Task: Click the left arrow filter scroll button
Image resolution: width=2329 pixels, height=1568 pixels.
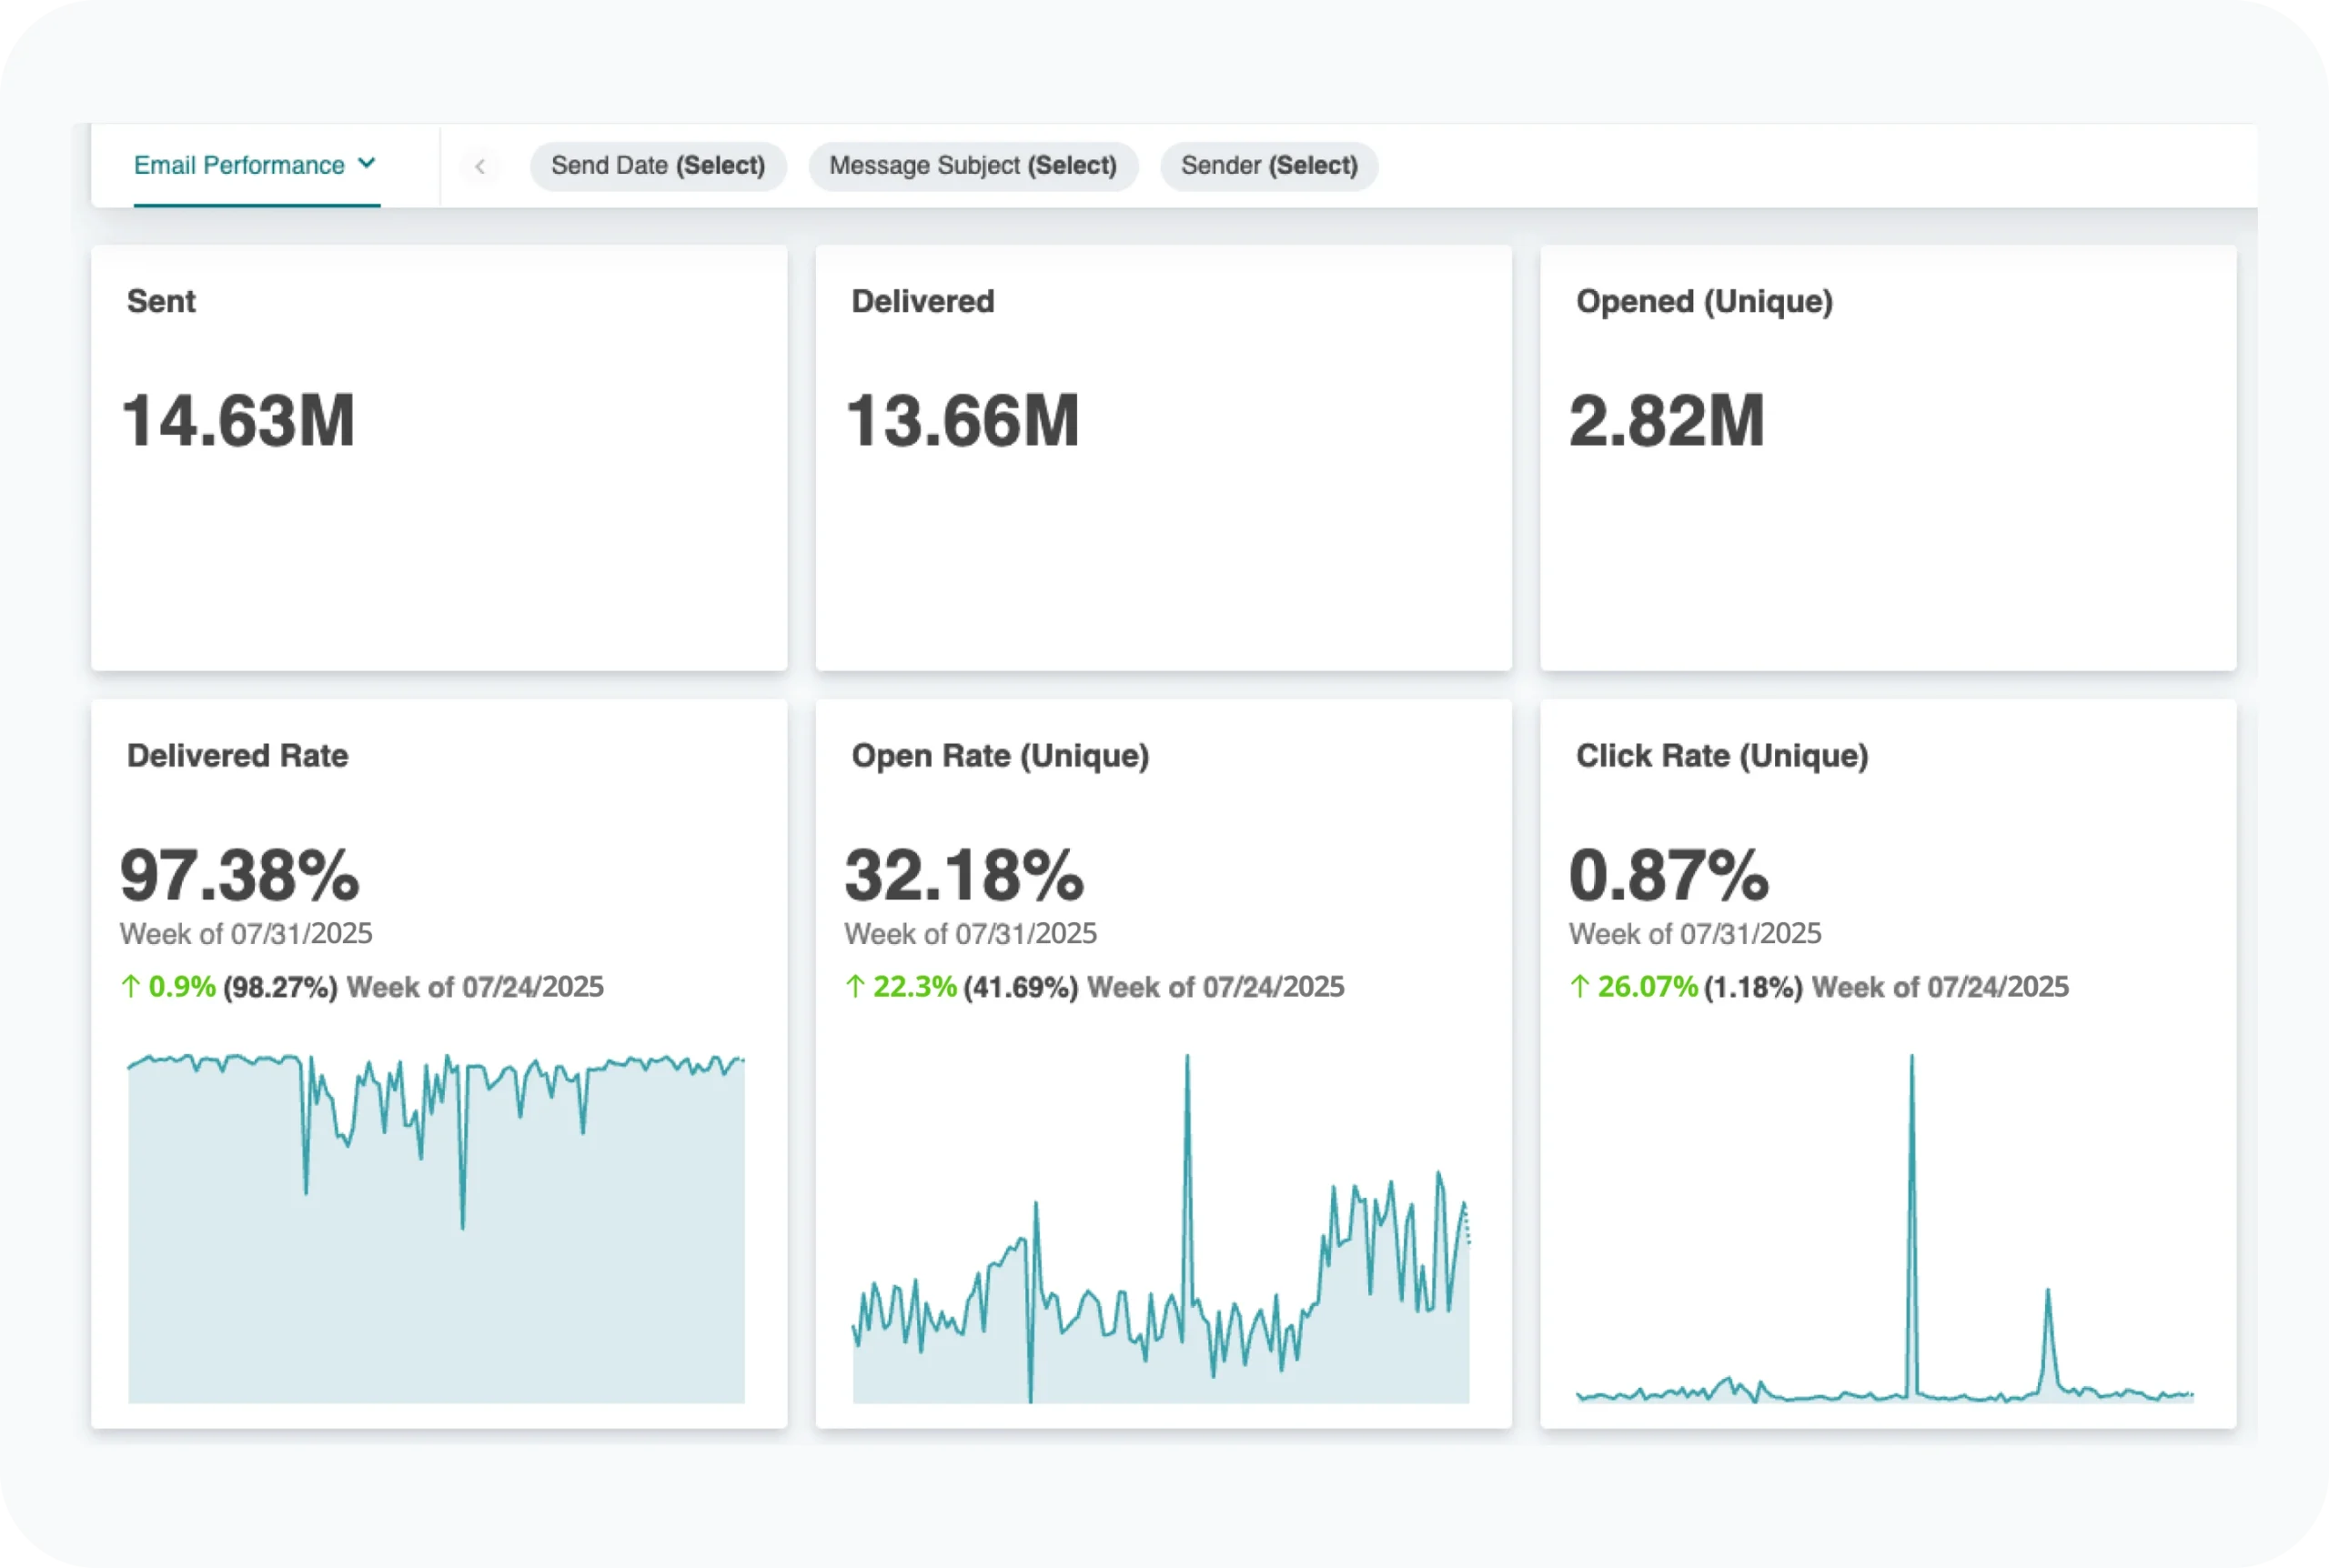Action: coord(480,166)
